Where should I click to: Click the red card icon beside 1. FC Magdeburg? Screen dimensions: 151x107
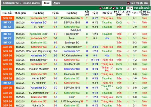82,101
